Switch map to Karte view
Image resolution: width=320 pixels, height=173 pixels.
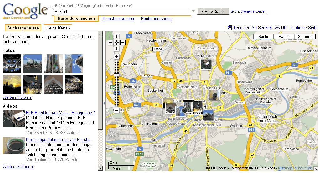pyautogui.click(x=263, y=37)
